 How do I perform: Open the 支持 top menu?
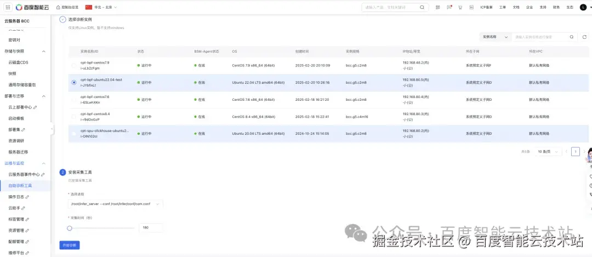[543, 7]
